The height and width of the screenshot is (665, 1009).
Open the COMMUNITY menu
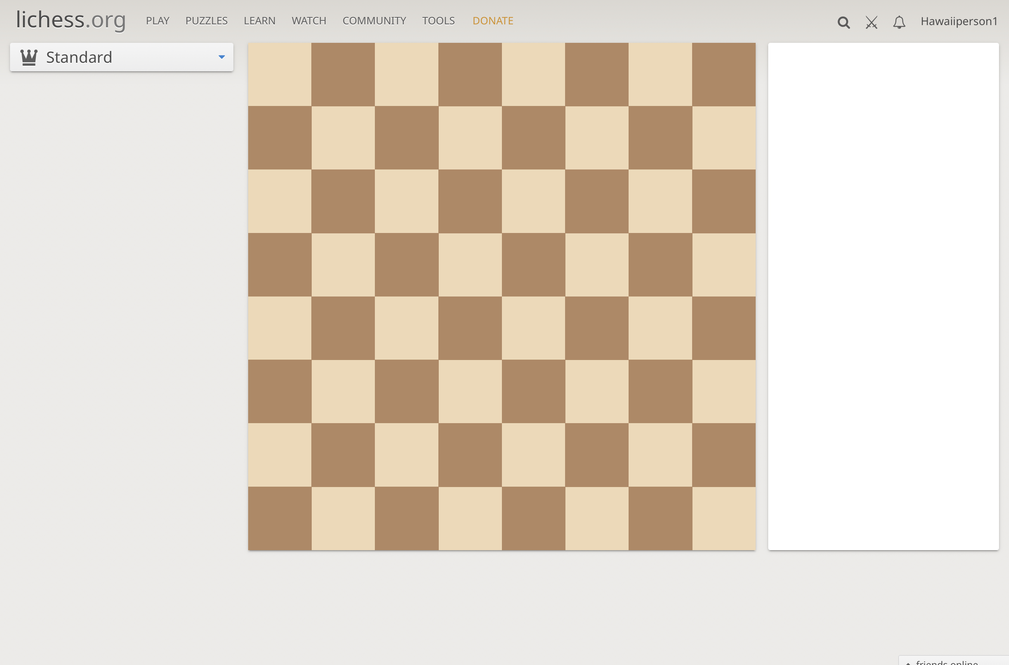(x=374, y=21)
